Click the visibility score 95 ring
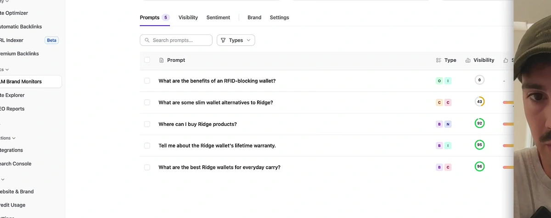 (x=479, y=145)
